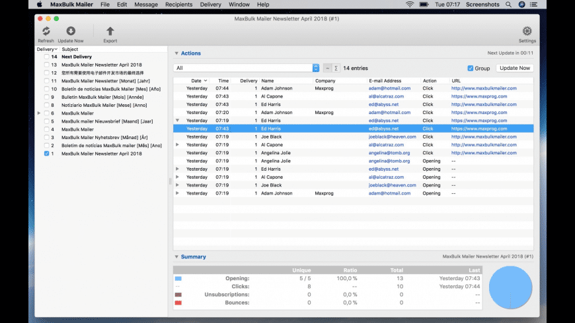Check the delivery 5 checkbox

click(x=46, y=121)
